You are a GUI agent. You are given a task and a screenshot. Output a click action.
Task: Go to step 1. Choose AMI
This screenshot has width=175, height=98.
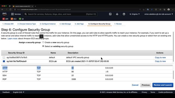[8, 24]
